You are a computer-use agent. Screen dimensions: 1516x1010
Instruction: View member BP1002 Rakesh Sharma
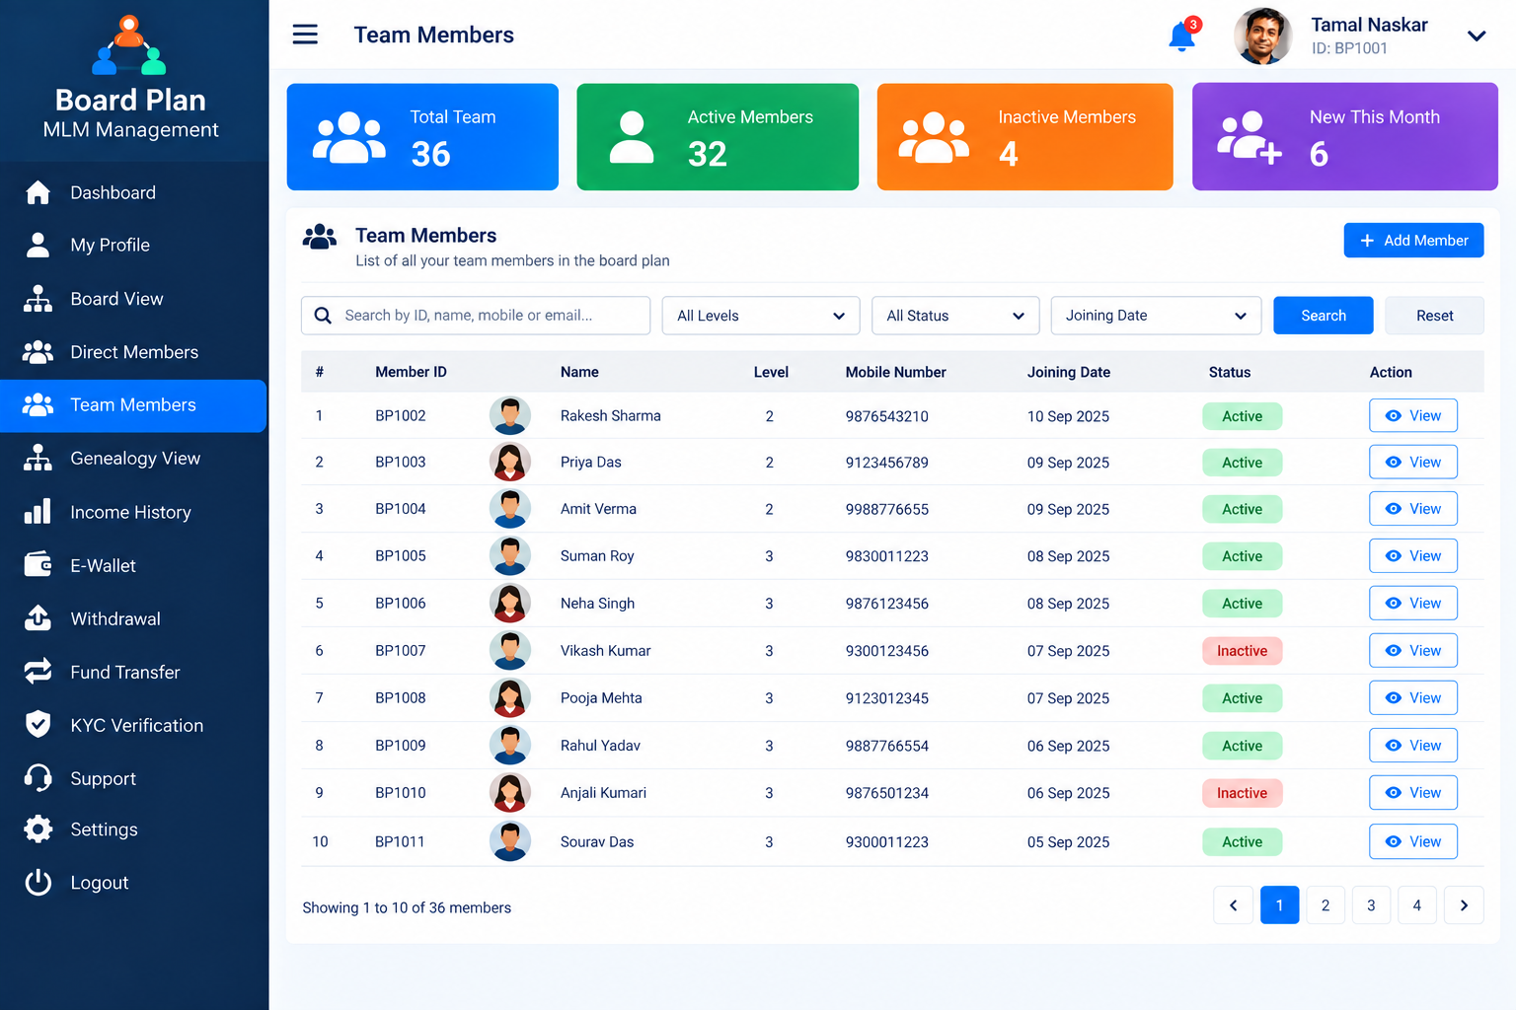tap(1412, 416)
